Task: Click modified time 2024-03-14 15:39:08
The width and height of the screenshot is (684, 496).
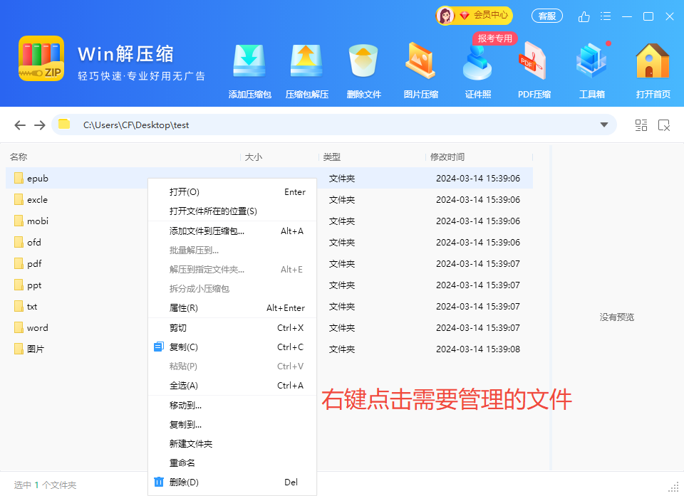Action: coord(477,349)
